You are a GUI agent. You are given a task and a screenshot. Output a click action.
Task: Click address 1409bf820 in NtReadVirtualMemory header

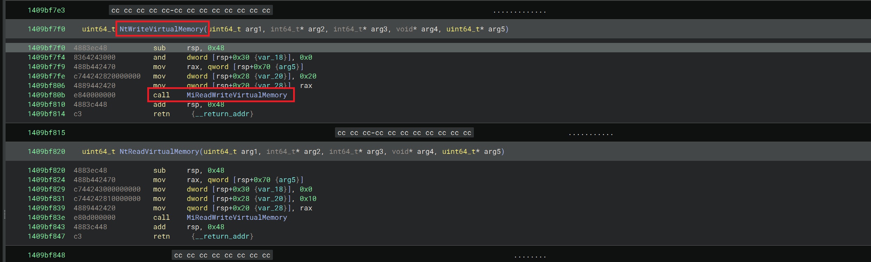(46, 151)
